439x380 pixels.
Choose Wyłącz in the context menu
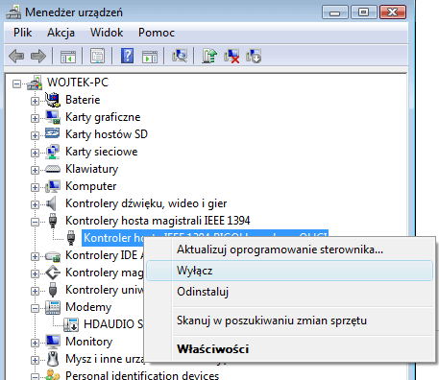[290, 271]
